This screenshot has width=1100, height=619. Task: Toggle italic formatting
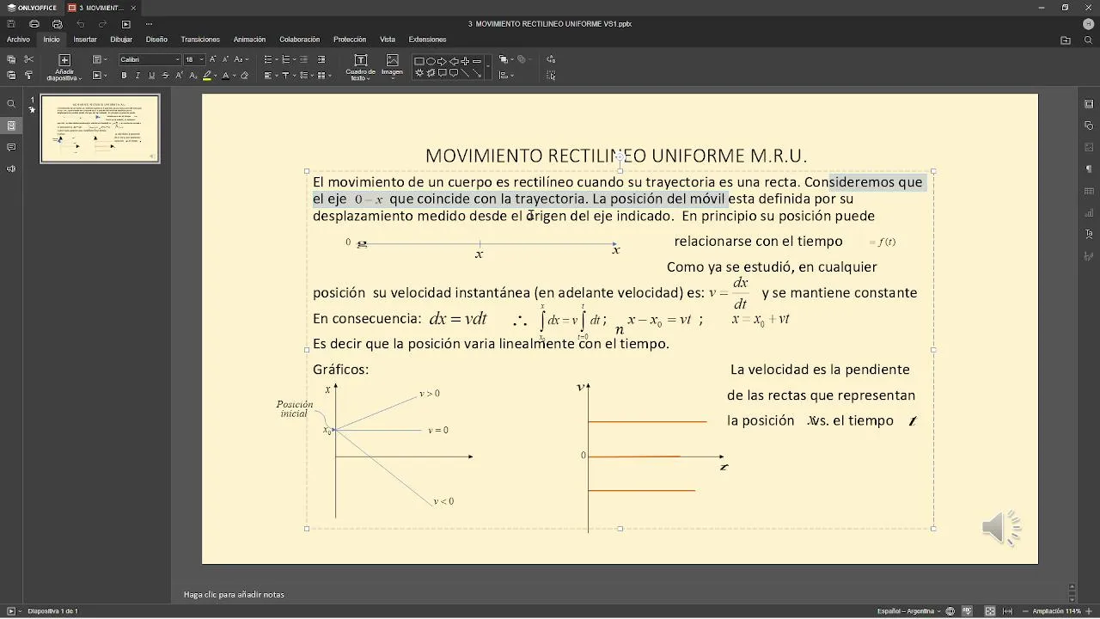coord(137,76)
